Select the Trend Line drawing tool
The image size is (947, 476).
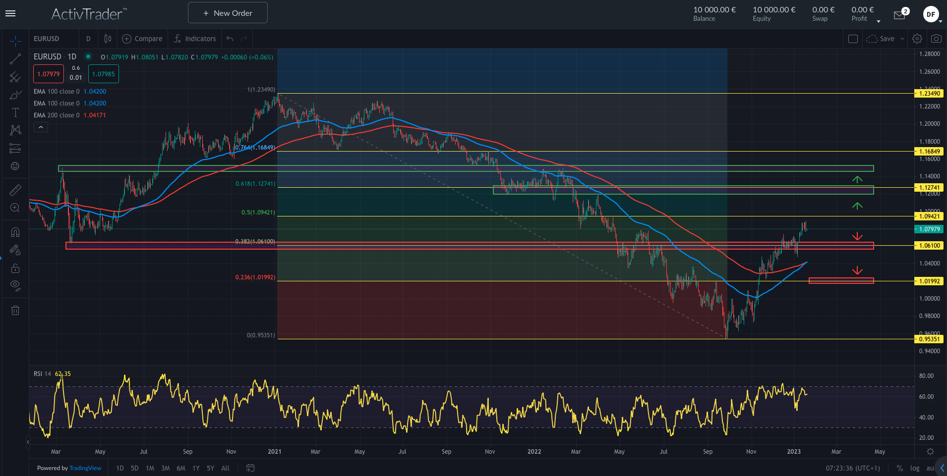(15, 59)
